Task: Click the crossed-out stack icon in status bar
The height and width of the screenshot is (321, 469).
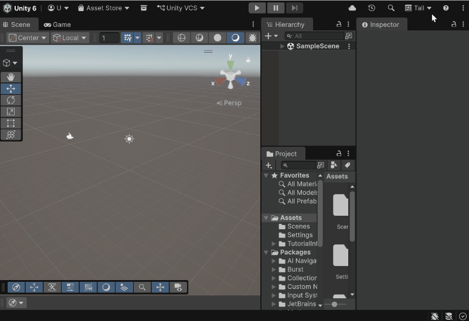Action: pos(448,316)
